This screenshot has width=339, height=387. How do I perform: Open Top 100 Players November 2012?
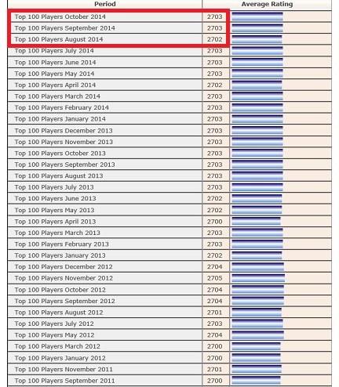(x=64, y=278)
